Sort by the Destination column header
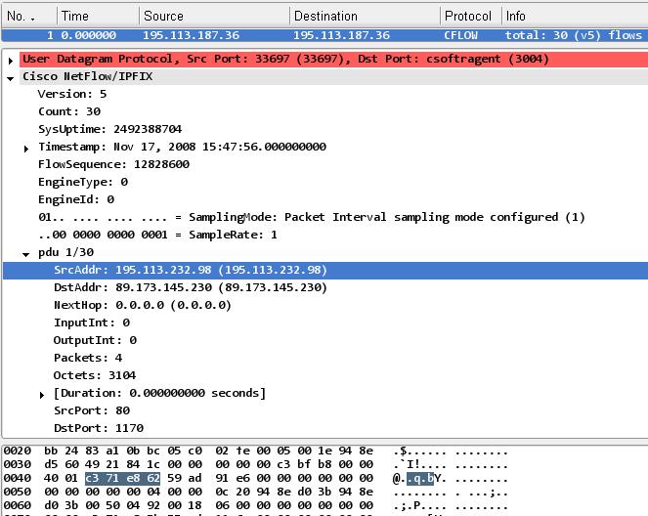The height and width of the screenshot is (516, 648). (x=365, y=17)
